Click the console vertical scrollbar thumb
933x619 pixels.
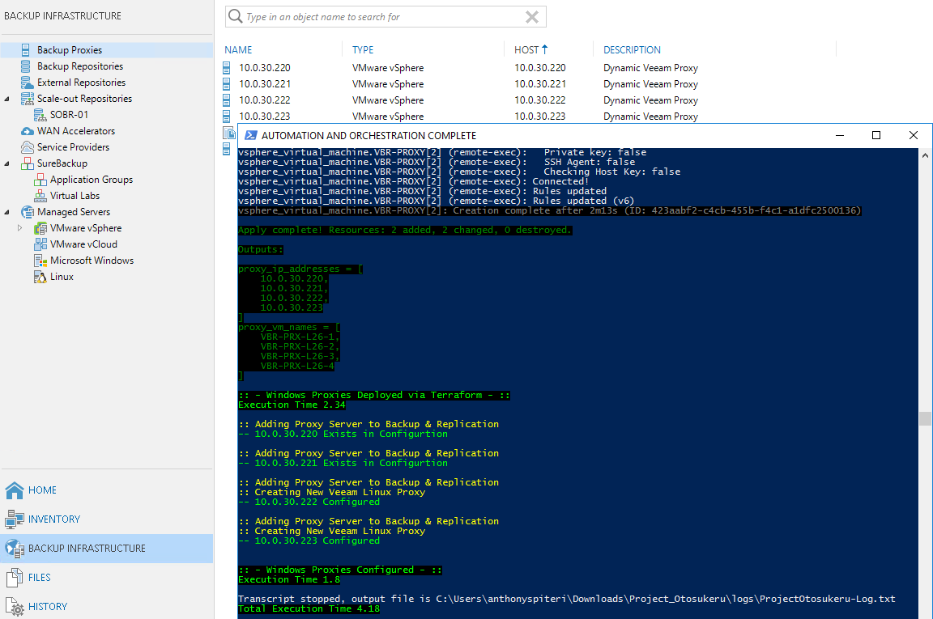(x=925, y=418)
